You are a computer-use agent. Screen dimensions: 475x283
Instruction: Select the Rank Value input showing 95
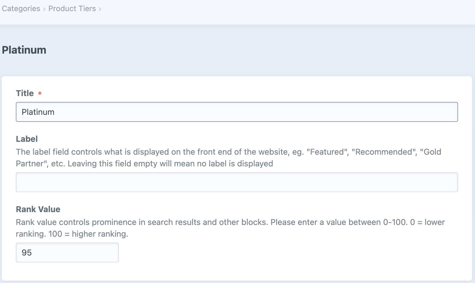[x=67, y=253]
